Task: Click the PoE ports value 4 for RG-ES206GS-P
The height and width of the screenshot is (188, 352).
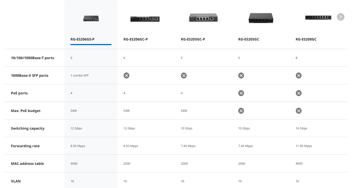Action: point(71,93)
